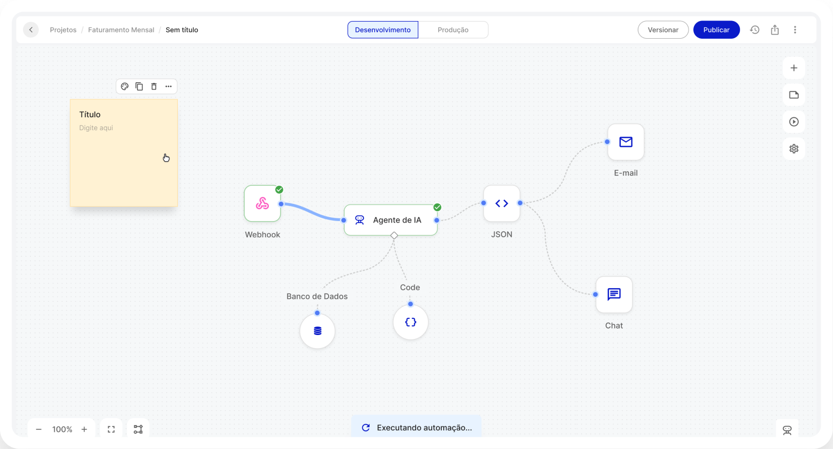The image size is (833, 449).
Task: Select the Chat node
Action: pos(614,294)
